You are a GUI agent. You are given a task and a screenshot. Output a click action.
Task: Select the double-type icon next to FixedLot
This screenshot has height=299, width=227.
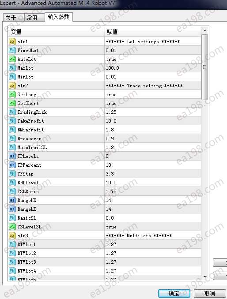point(12,50)
